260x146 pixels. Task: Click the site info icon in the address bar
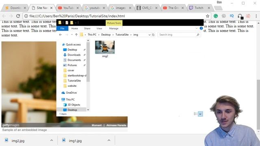click(x=26, y=16)
